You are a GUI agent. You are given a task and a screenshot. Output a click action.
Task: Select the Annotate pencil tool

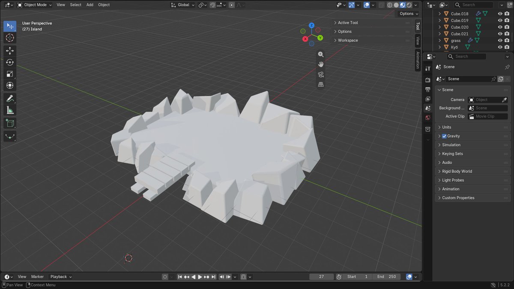[x=10, y=99]
